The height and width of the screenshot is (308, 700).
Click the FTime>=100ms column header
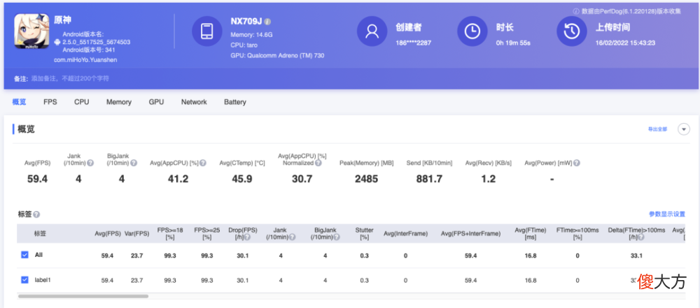tap(577, 233)
